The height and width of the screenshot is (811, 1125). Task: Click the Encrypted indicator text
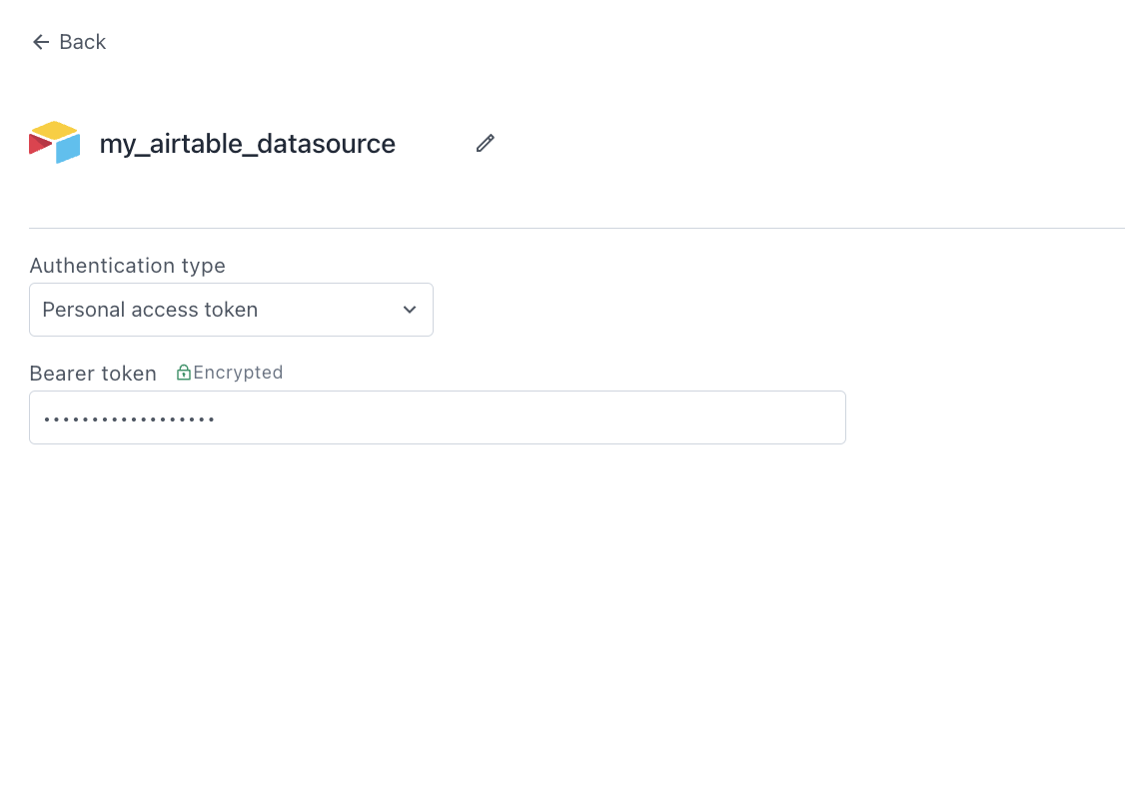point(238,373)
